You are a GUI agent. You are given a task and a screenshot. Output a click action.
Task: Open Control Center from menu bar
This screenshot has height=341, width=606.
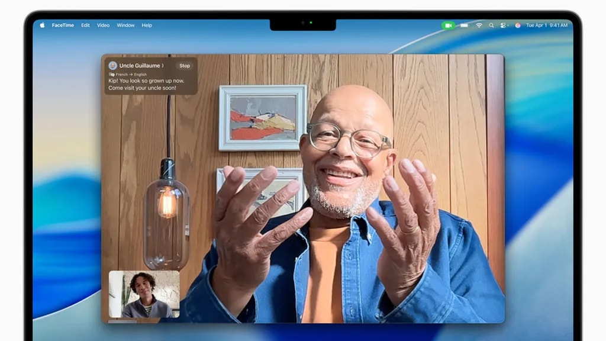[x=504, y=25]
